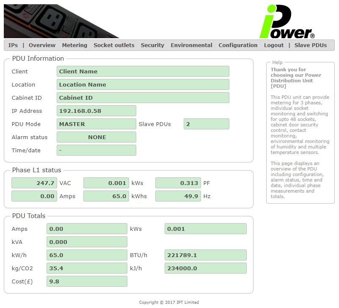This screenshot has width=339, height=308.
Task: Open the Metering page
Action: (74, 45)
